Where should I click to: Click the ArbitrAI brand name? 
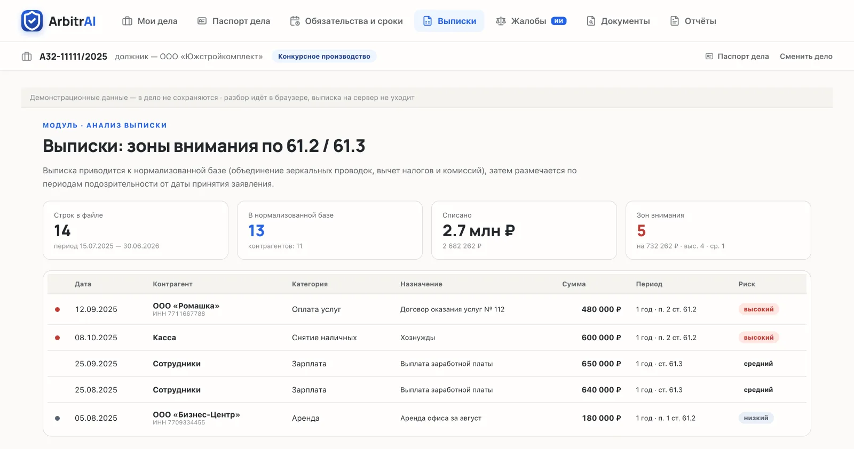(72, 21)
